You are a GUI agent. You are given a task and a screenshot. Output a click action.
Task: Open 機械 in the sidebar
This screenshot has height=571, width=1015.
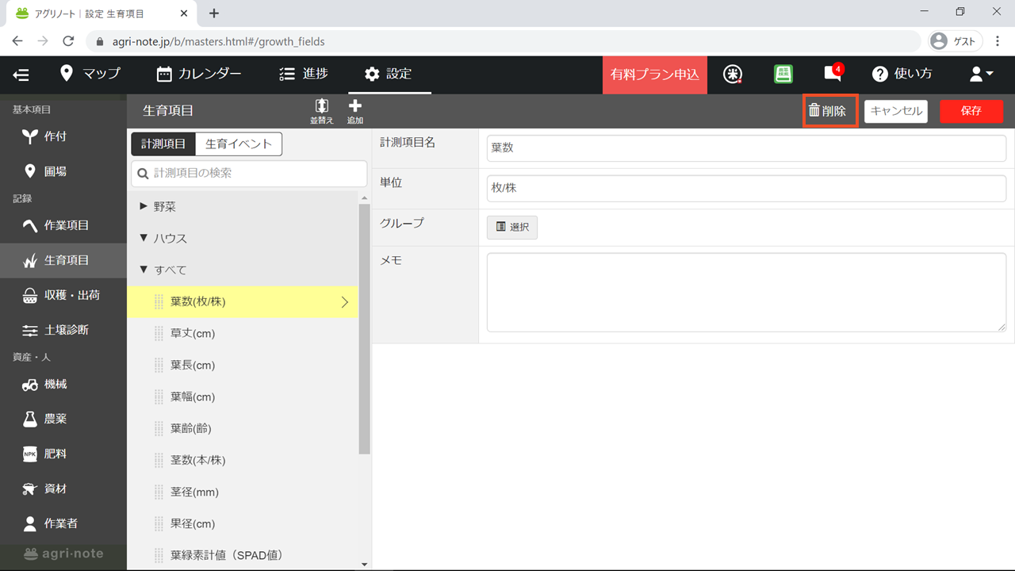(x=63, y=384)
